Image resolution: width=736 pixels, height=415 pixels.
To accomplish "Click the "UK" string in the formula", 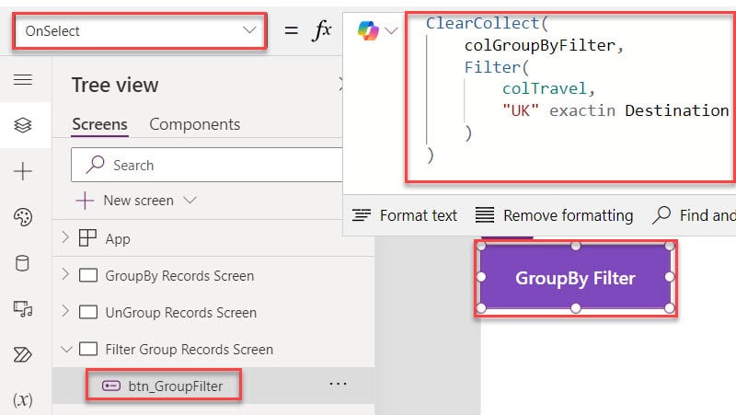I will pos(521,110).
